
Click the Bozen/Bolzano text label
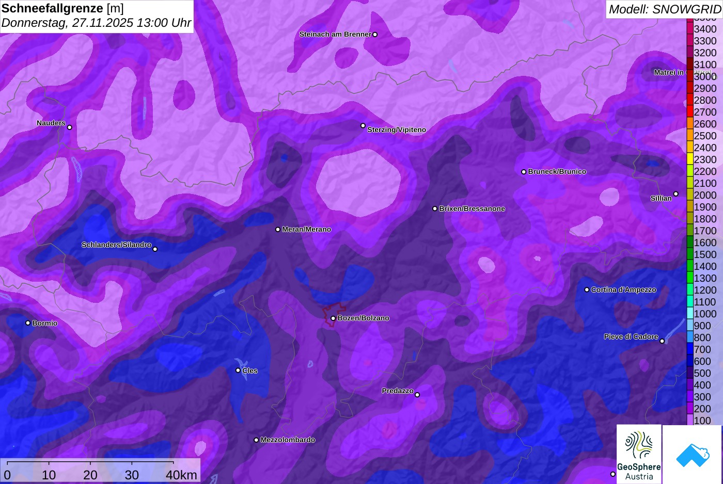click(x=363, y=318)
